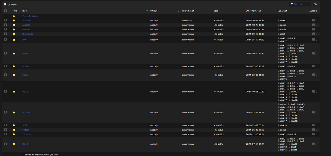331x156 pixels.
Task: Click the filter funnel icon
Action: tap(292, 4)
